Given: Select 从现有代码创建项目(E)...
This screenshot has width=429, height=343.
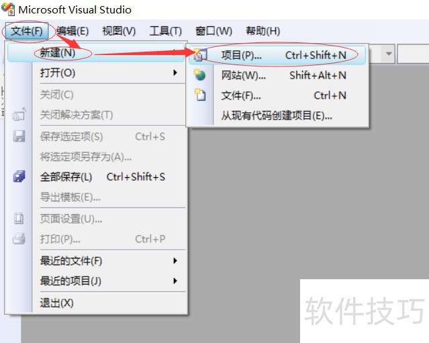Looking at the screenshot, I should (277, 115).
